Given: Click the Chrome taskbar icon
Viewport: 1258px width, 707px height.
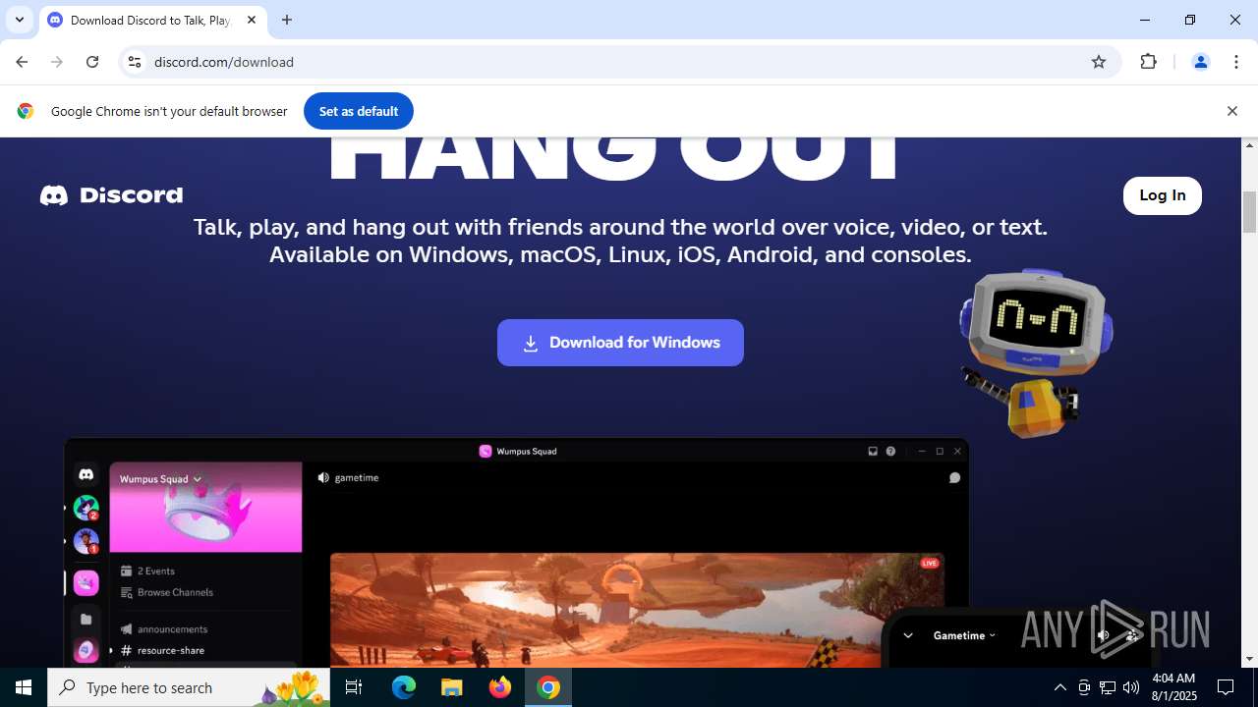Looking at the screenshot, I should click(548, 687).
